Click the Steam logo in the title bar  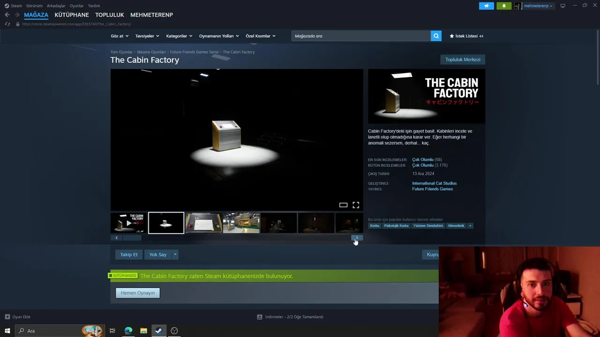click(x=7, y=6)
